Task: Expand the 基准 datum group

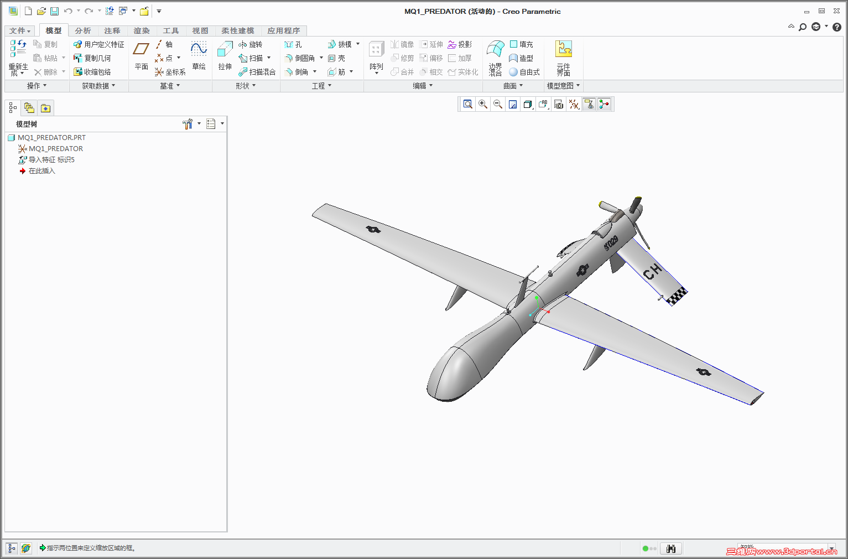Action: 170,86
